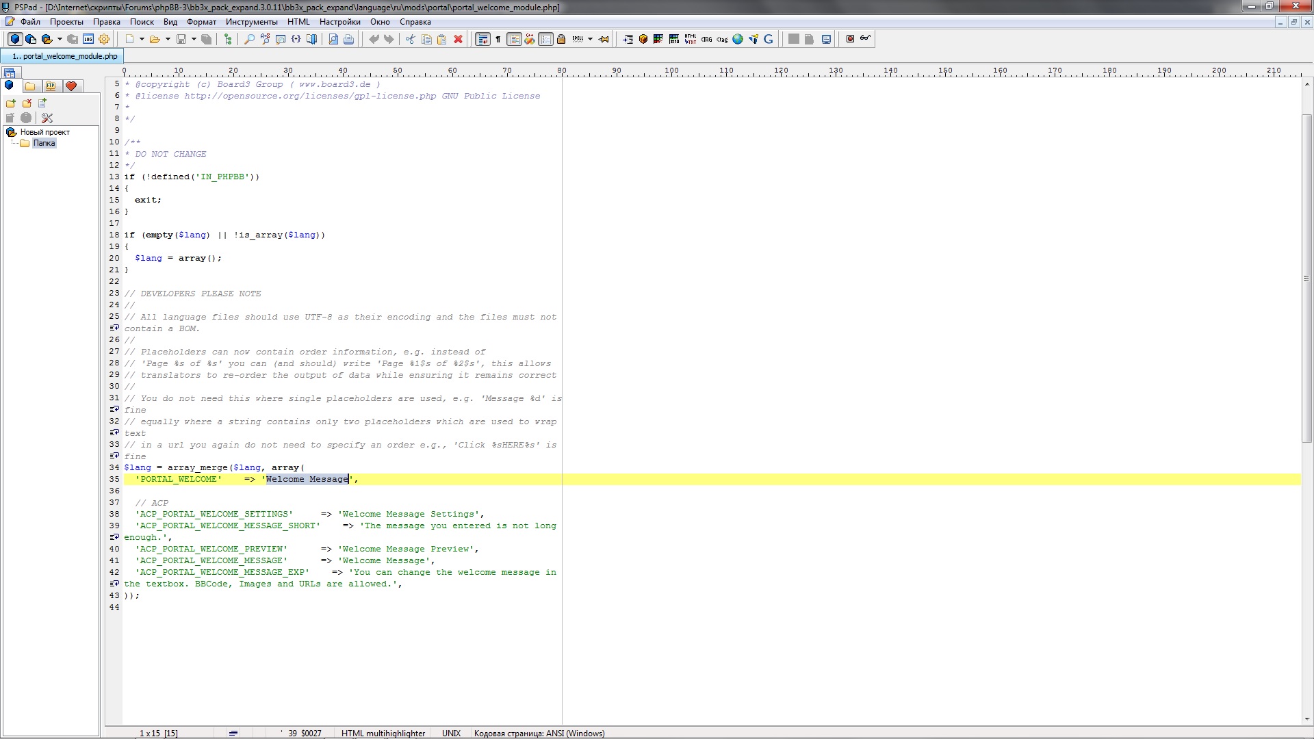
Task: Click the Open Project toolbar icon
Action: (47, 39)
